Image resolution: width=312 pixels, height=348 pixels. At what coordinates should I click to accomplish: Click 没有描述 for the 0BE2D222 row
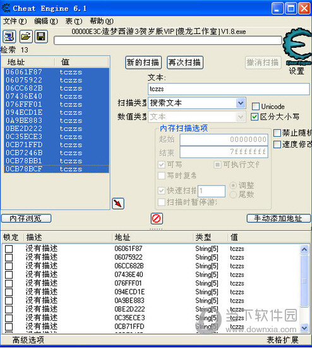click(x=41, y=310)
